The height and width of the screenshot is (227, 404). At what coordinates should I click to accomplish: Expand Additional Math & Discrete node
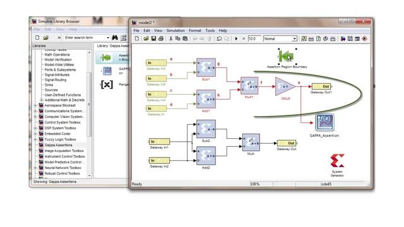point(41,100)
